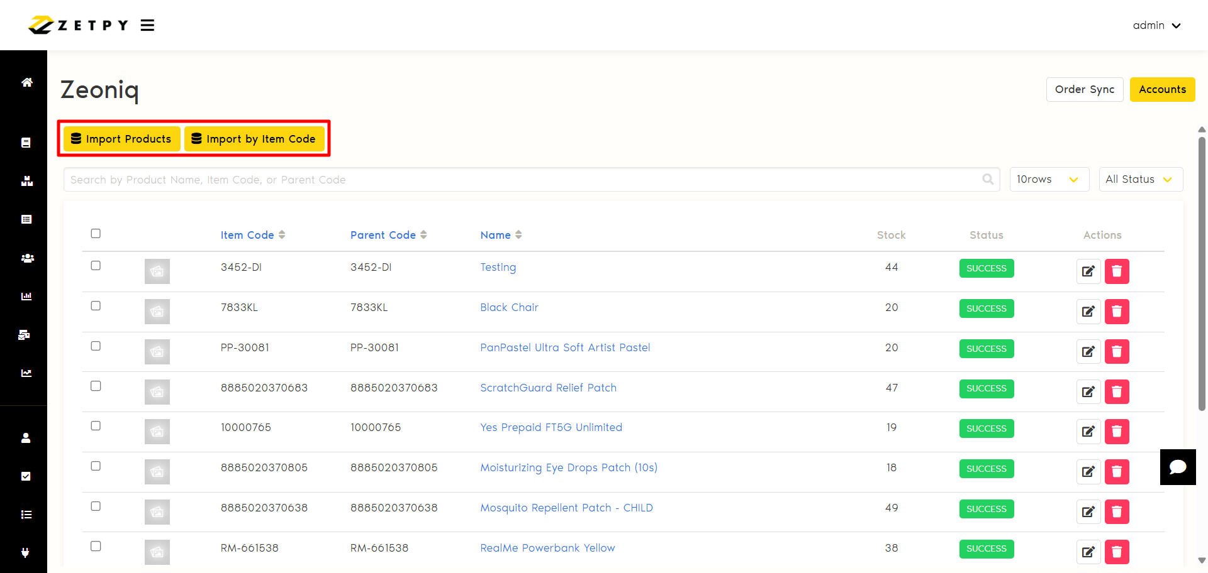This screenshot has height=573, width=1208.
Task: Select the checkbox for ScratchGuard Relief Patch
Action: [x=96, y=386]
